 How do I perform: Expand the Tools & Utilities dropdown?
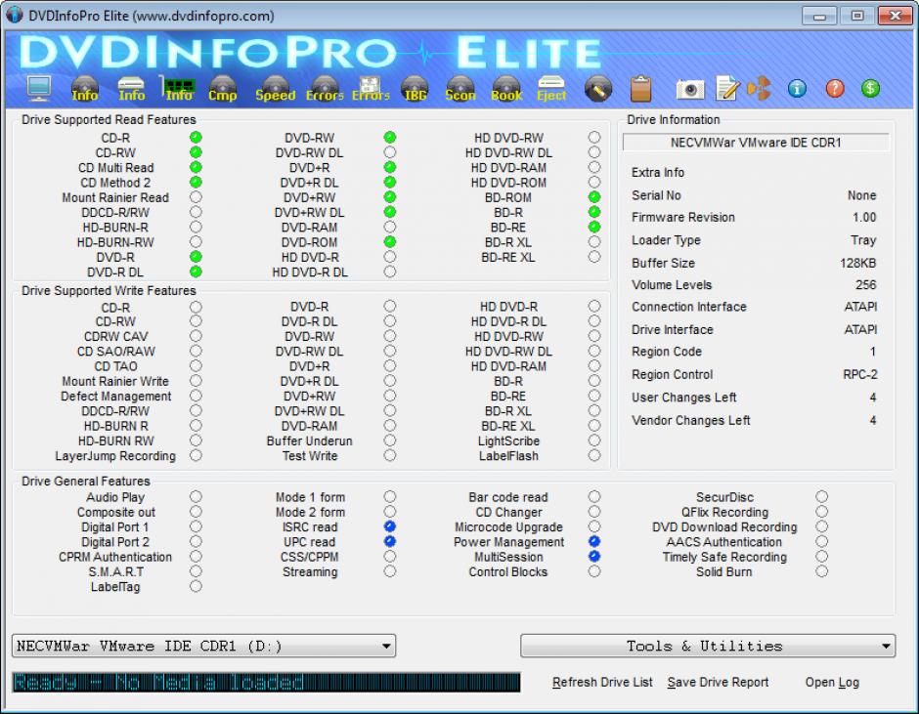coord(708,646)
